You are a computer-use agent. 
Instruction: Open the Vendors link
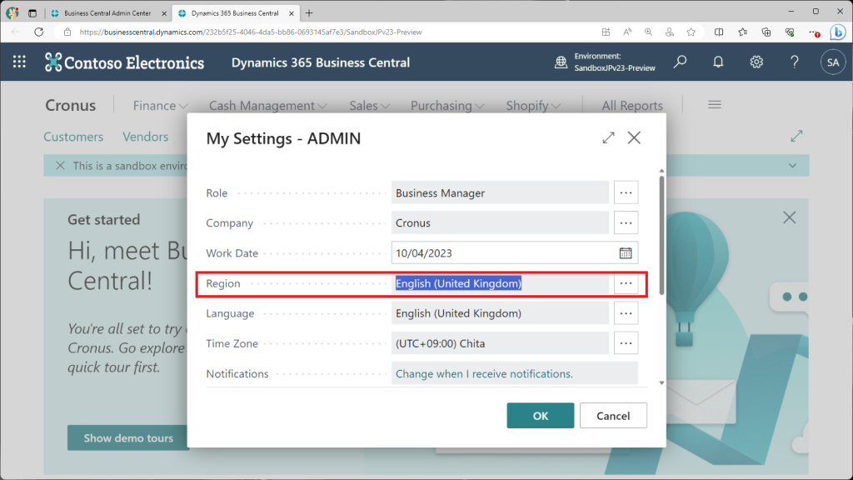pyautogui.click(x=145, y=137)
